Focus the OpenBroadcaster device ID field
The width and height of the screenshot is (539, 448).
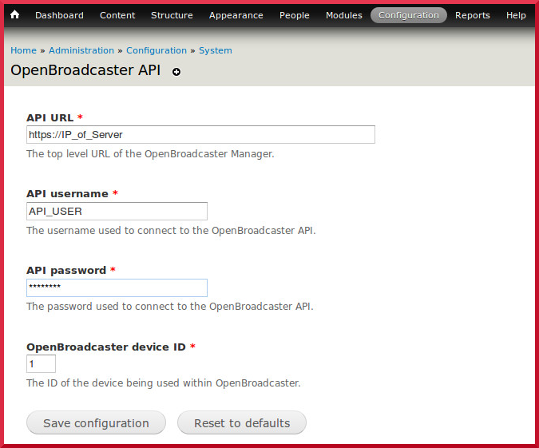tap(41, 364)
